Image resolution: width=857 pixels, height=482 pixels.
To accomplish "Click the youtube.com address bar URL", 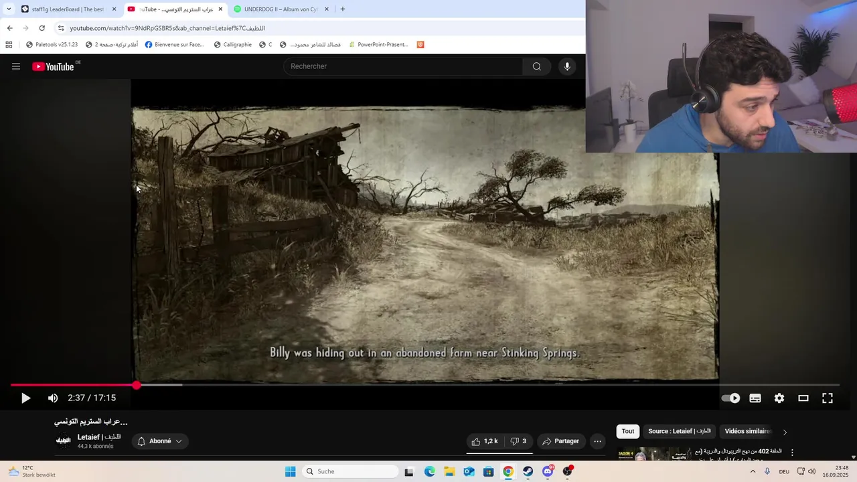I will pos(167,28).
